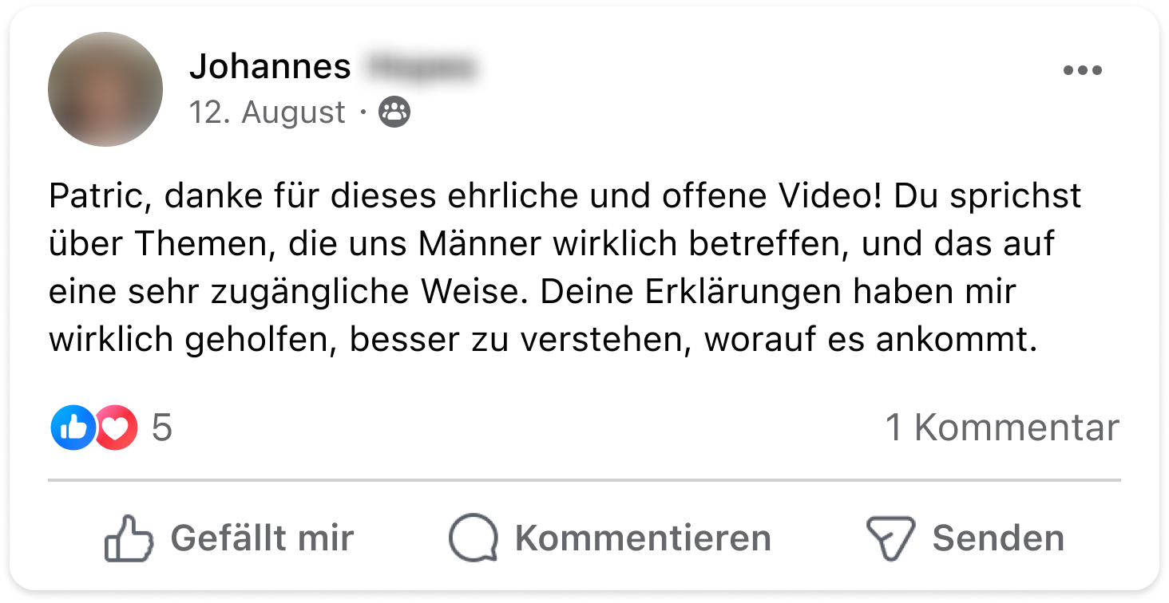This screenshot has height=603, width=1169.
Task: Click the blurred surname after Johannes
Action: coord(420,67)
